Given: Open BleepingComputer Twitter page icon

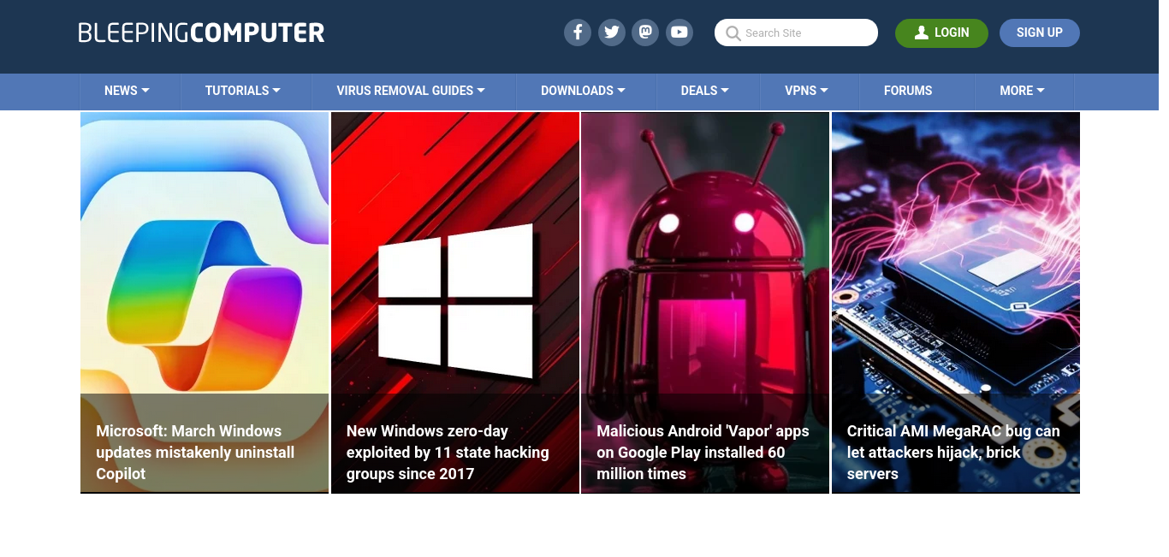Looking at the screenshot, I should coord(612,33).
